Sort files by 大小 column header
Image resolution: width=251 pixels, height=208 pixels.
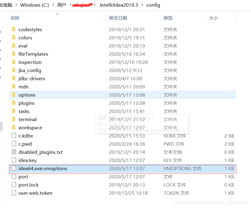tap(213, 18)
